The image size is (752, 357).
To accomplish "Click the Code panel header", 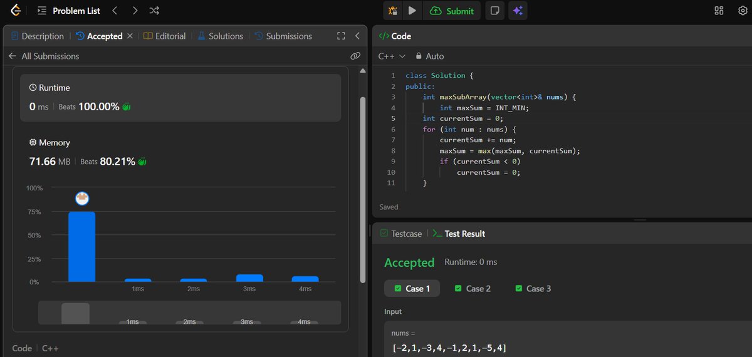I will (x=395, y=36).
